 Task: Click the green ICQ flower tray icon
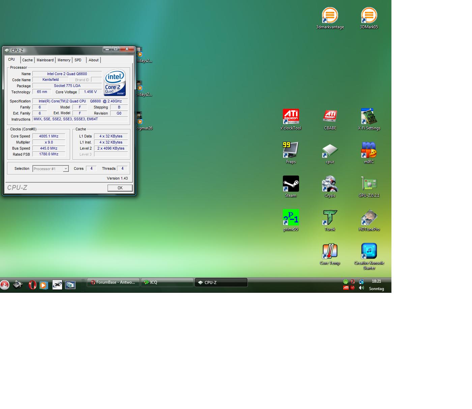[346, 281]
